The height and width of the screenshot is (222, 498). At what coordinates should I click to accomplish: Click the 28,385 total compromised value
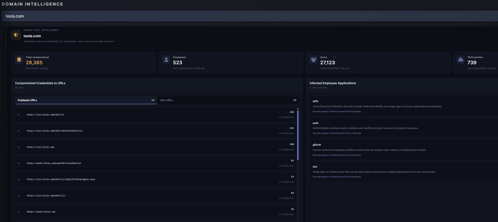click(34, 63)
